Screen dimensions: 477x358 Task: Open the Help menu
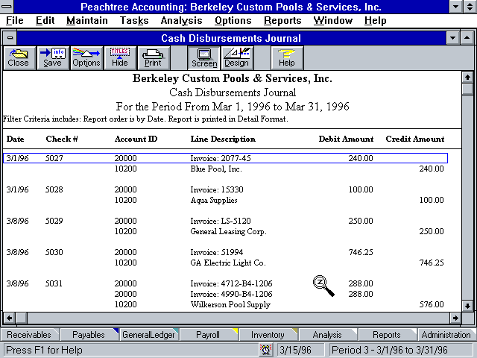point(376,20)
